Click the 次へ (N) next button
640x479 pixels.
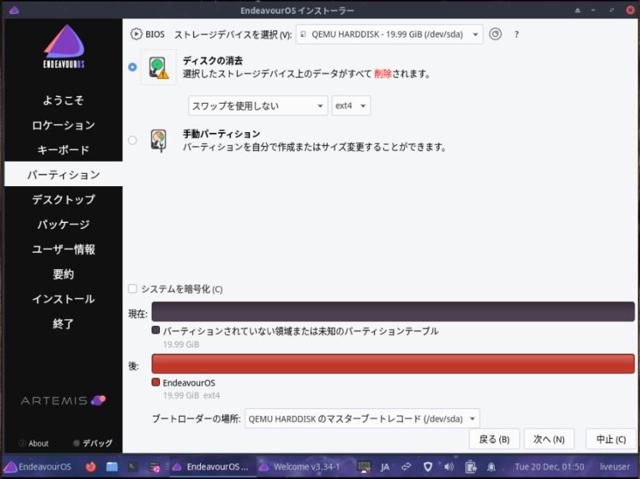coord(549,439)
